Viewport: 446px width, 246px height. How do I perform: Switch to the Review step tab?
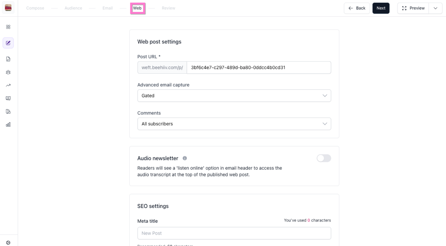click(x=168, y=8)
